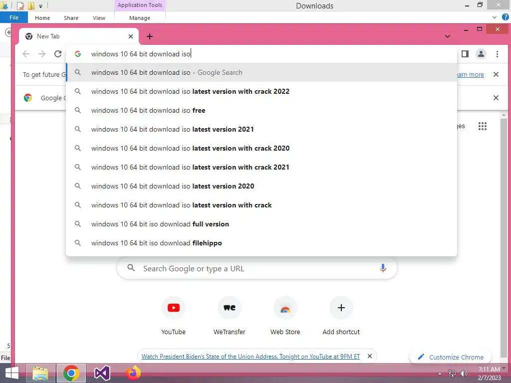511x383 pixels.
Task: Choose suggestion ending 'latest version 2020'
Action: (x=261, y=186)
